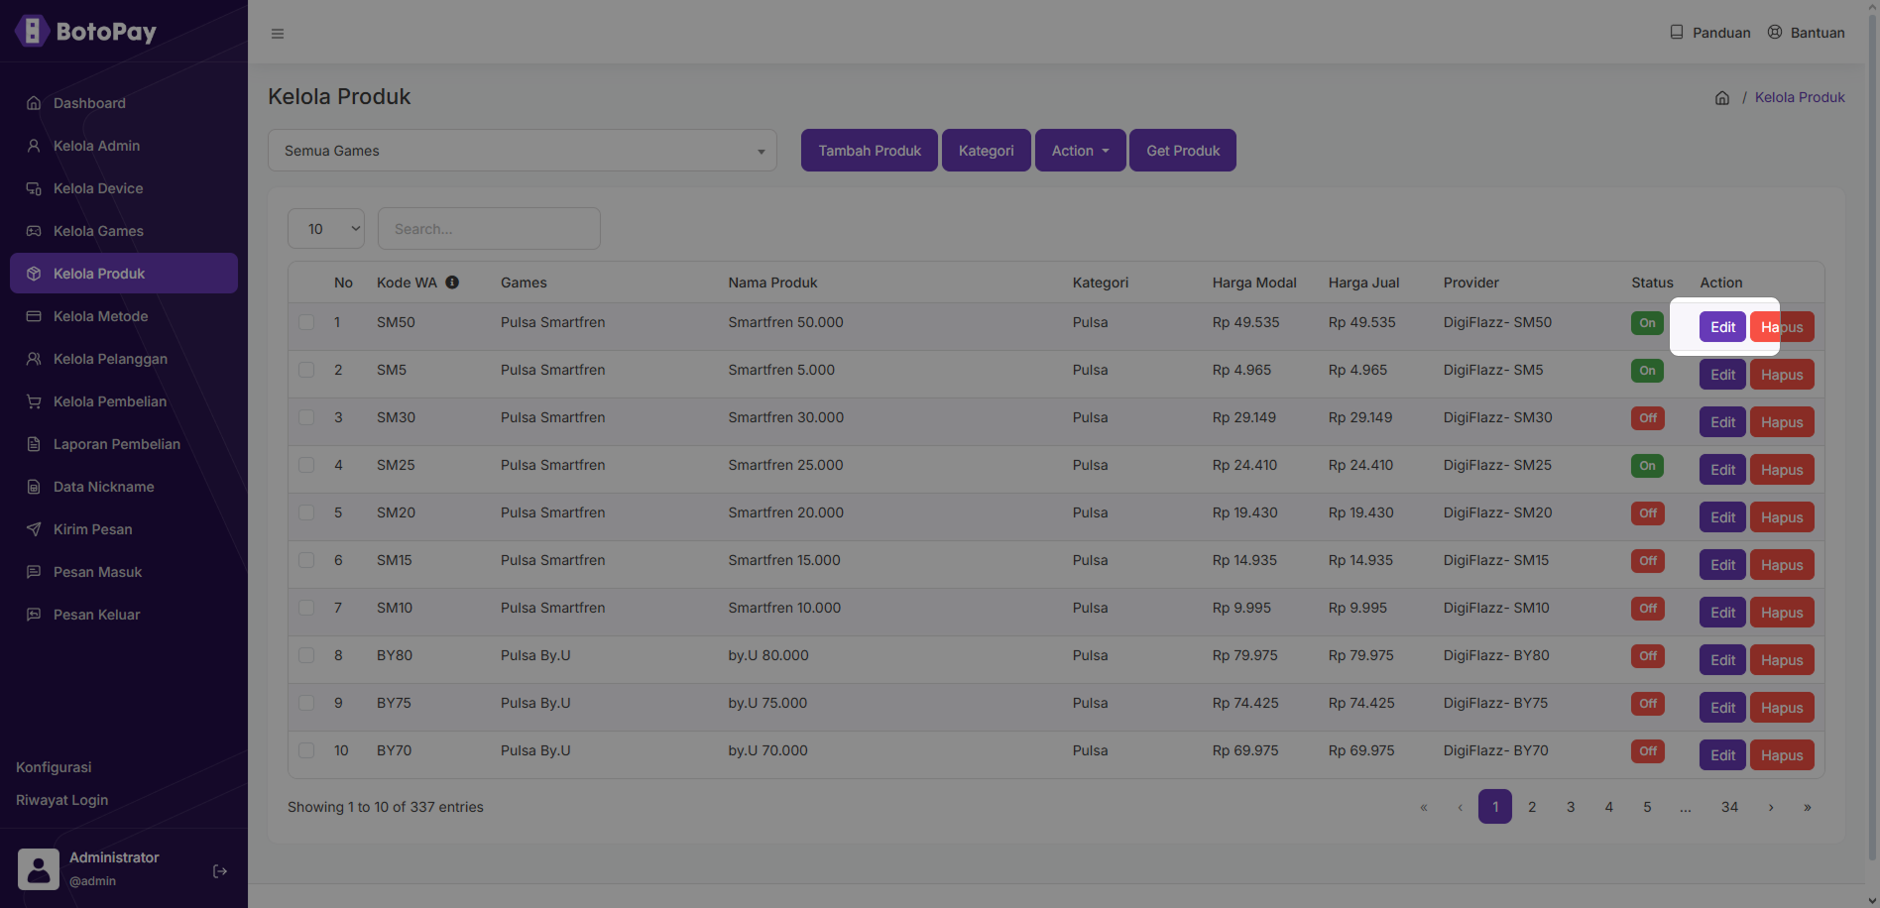Click the Administrator avatar image

[x=39, y=869]
